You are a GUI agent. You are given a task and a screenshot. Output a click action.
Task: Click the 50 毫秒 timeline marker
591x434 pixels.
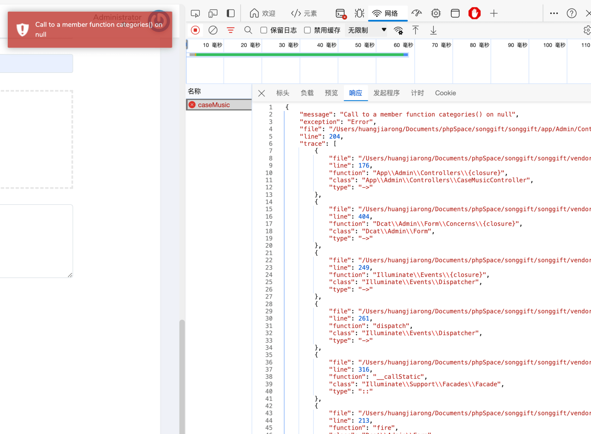(x=365, y=45)
